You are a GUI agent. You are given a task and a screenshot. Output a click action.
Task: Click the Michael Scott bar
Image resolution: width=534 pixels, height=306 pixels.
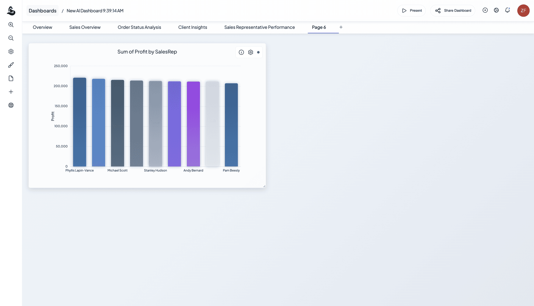pos(118,123)
